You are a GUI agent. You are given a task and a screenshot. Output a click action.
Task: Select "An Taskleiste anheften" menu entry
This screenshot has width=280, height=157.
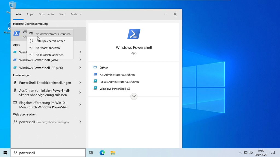50,55
